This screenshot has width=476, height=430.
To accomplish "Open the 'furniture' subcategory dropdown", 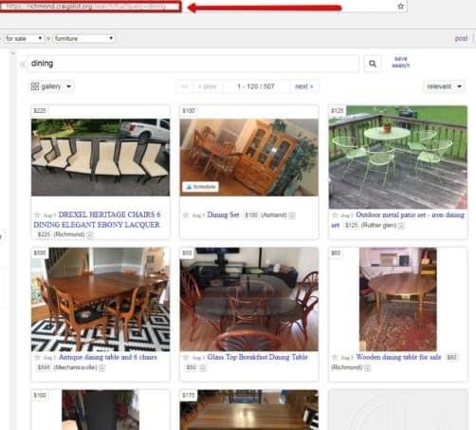I will click(83, 38).
